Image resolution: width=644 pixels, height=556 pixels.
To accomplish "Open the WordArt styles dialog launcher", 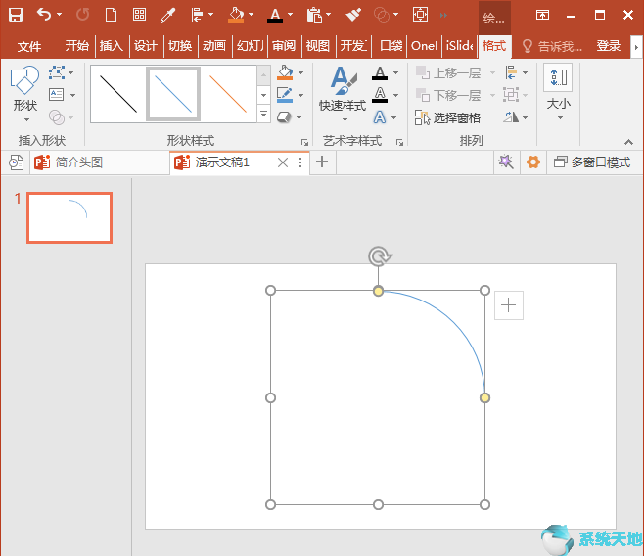I will 399,142.
